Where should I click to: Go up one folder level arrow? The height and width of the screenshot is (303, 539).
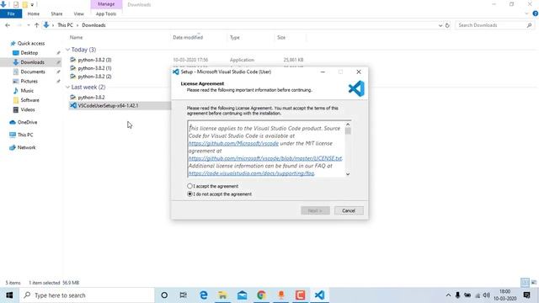tap(36, 25)
